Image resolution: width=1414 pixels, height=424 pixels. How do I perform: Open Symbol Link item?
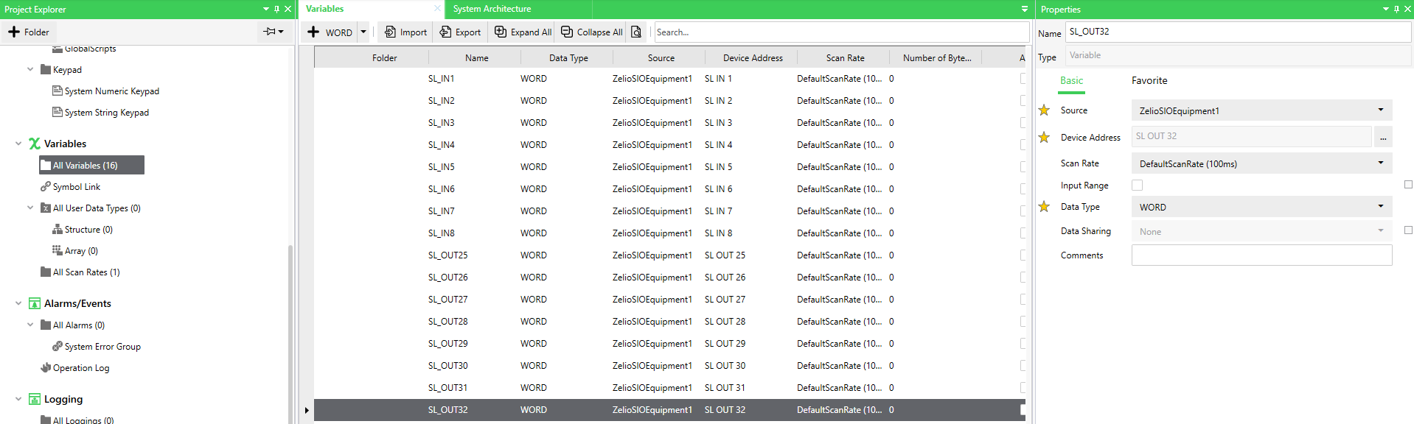coord(77,187)
